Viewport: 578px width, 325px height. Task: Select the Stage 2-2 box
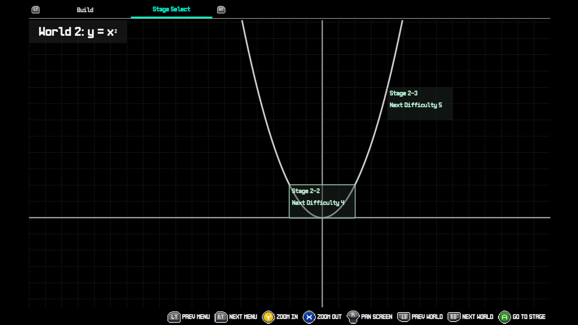pos(322,201)
